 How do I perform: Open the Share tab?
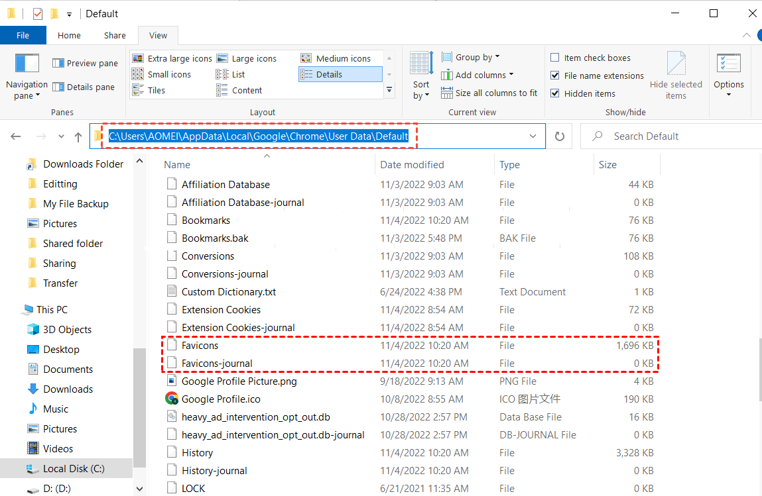point(114,35)
